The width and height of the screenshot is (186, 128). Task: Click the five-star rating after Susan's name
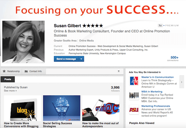93,26
